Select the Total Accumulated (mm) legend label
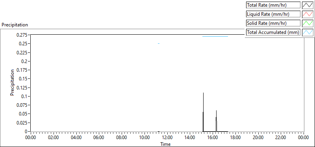Viewport: 315px width, 147px height. [x=273, y=32]
